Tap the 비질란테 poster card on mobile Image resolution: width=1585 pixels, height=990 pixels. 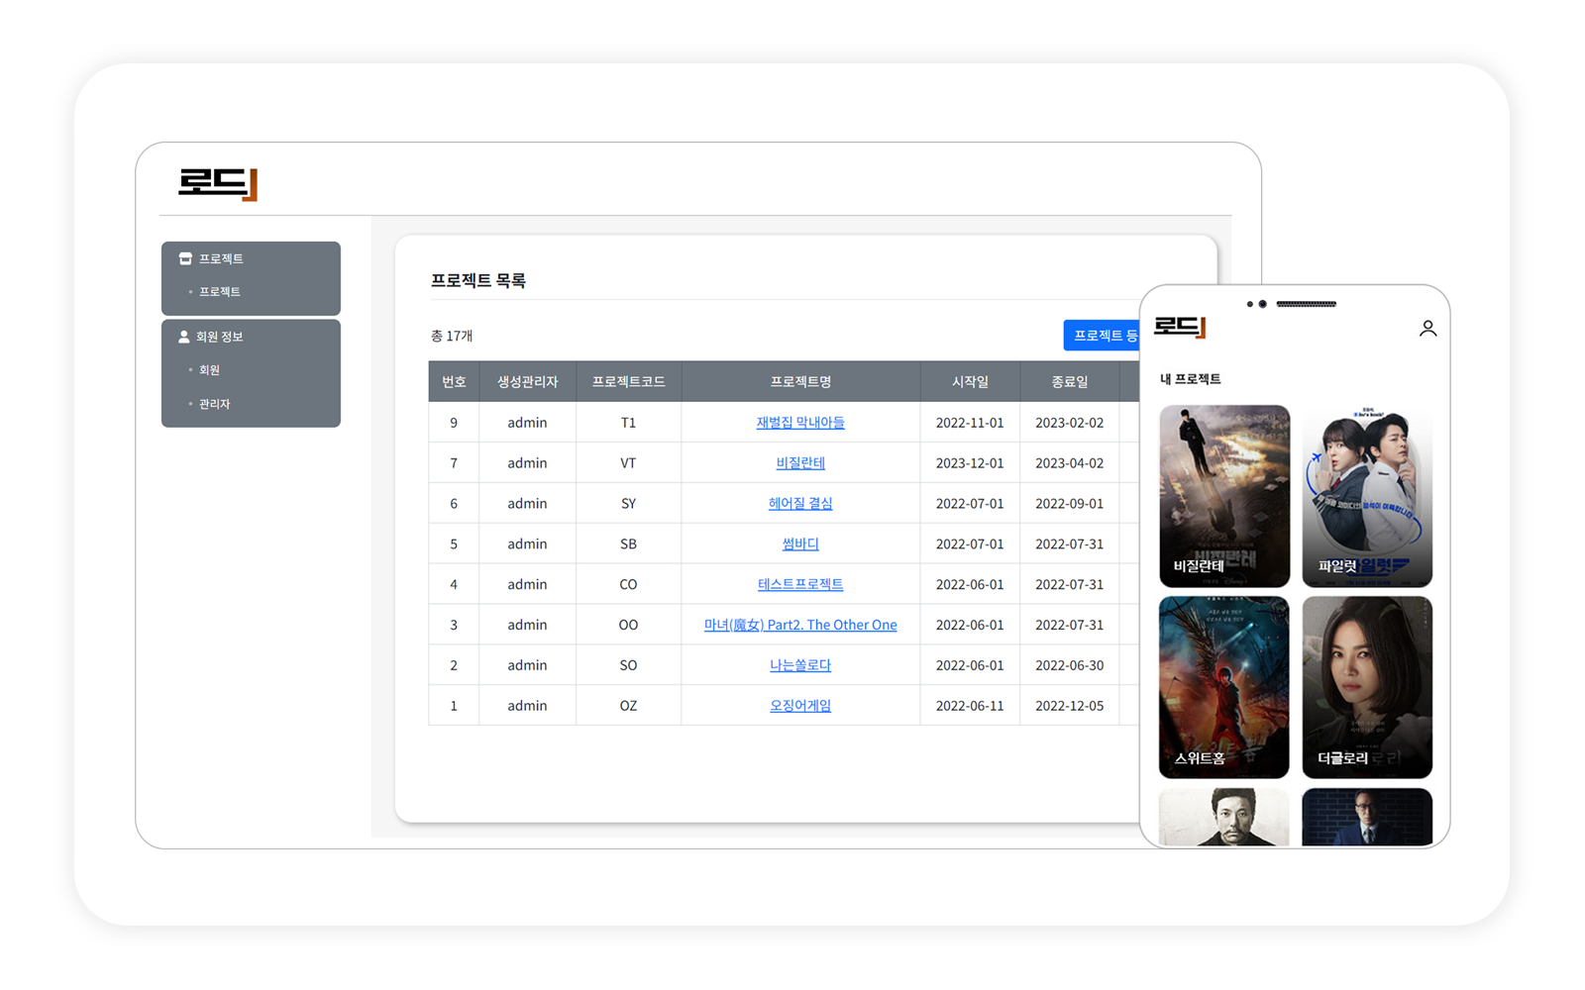(1224, 496)
